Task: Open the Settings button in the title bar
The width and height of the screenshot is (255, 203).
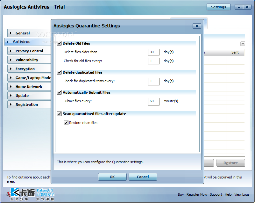Action: click(x=218, y=7)
